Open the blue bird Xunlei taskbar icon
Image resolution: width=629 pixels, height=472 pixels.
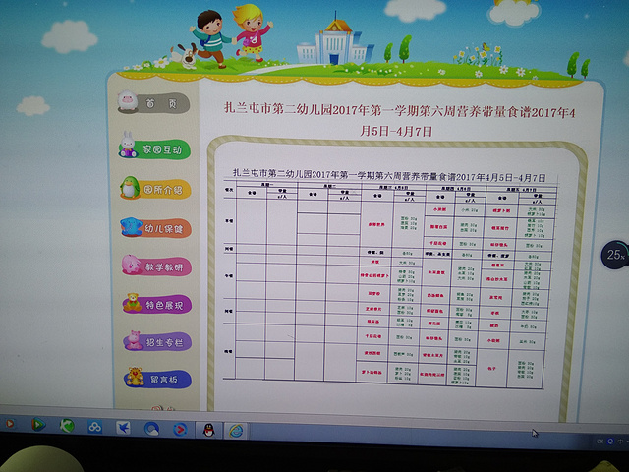click(124, 428)
